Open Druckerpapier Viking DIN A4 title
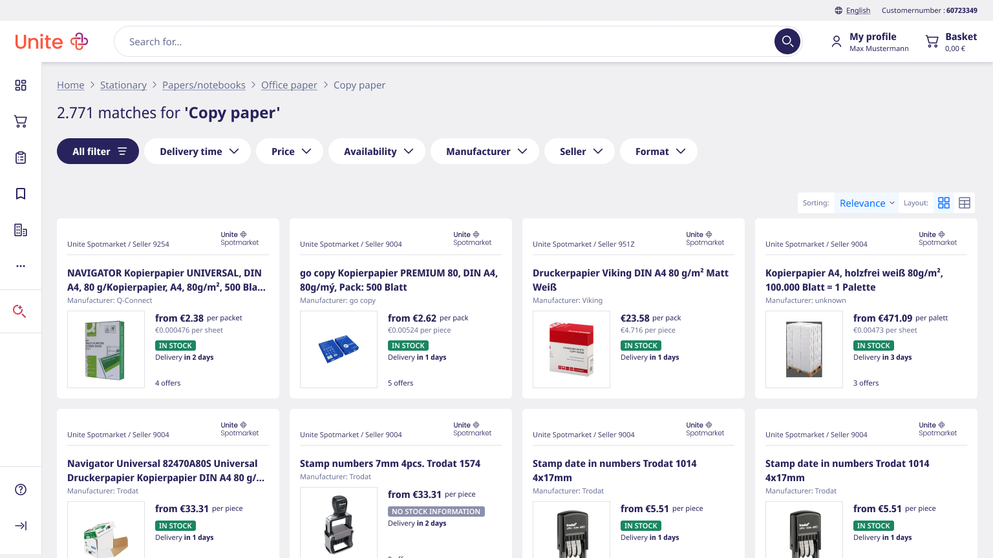Image resolution: width=993 pixels, height=558 pixels. tap(630, 280)
